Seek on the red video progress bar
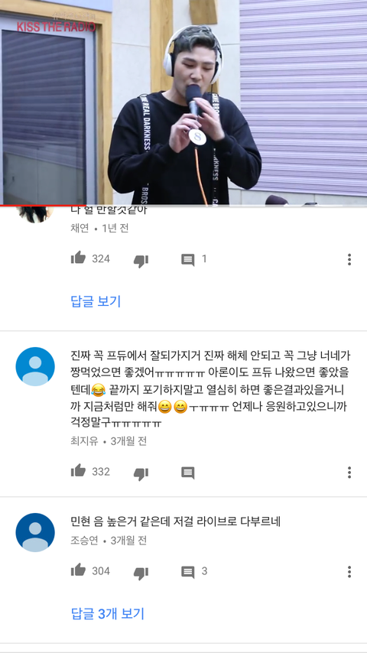The width and height of the screenshot is (367, 653). point(183,206)
